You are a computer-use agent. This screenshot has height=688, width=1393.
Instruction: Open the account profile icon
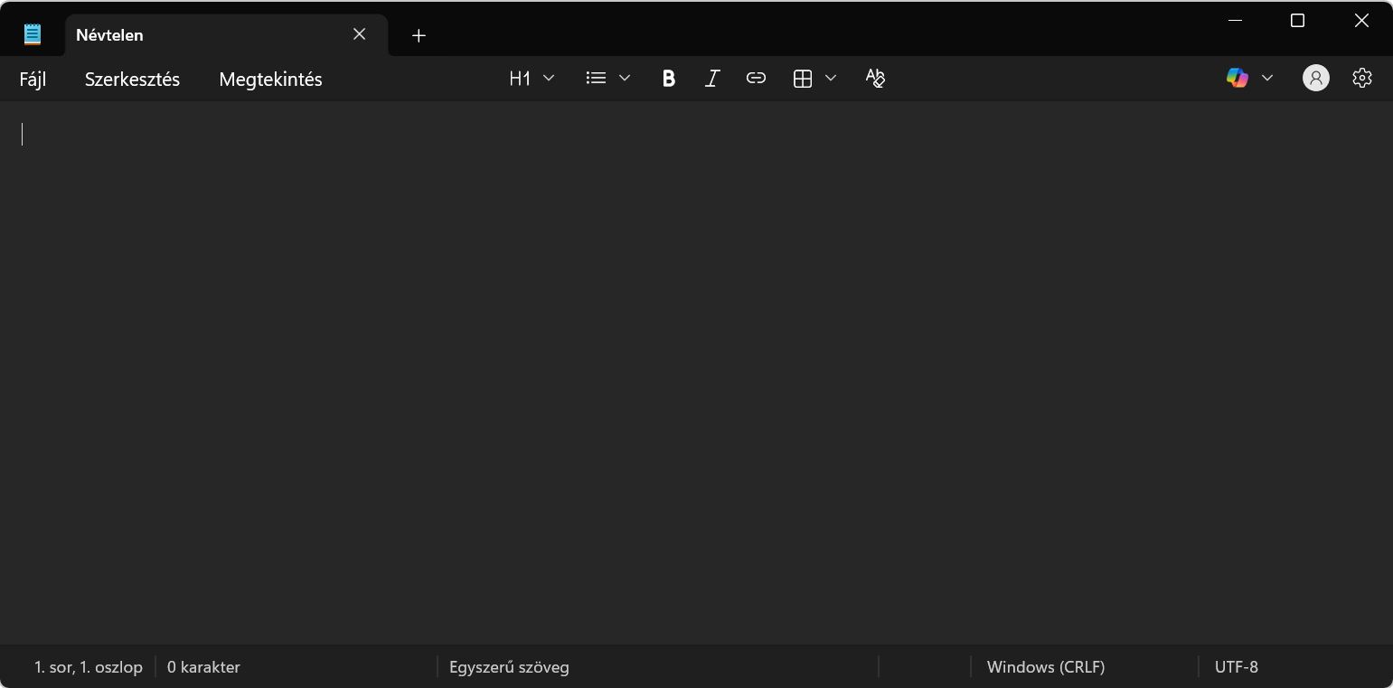[1315, 79]
